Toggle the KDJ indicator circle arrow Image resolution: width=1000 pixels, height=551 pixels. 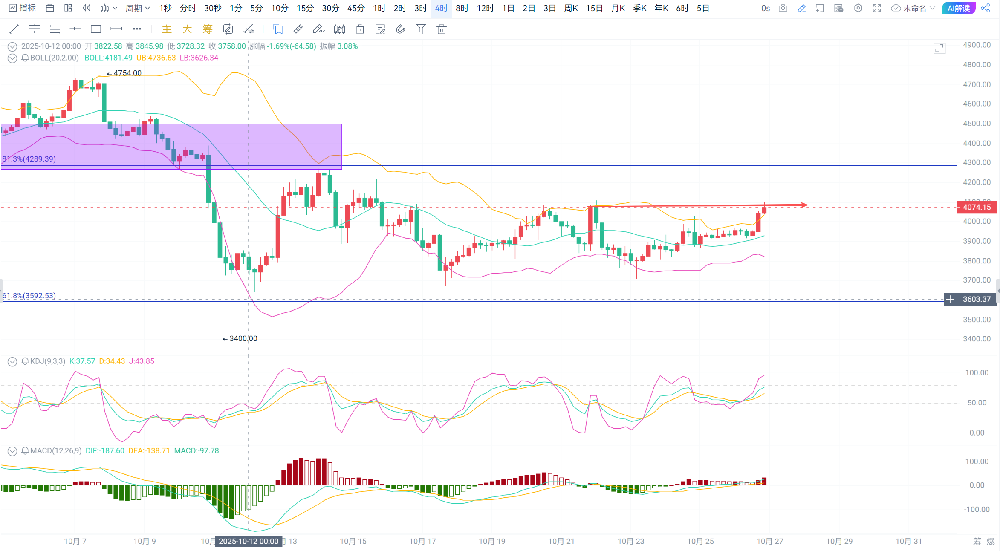tap(12, 361)
